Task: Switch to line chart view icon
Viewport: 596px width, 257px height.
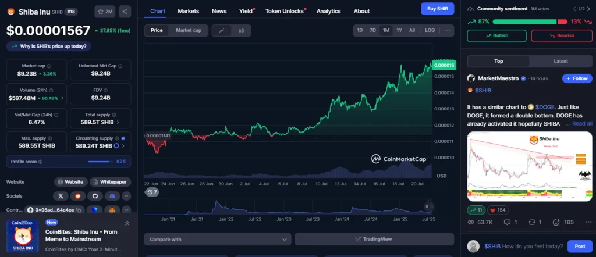Action: coord(222,30)
